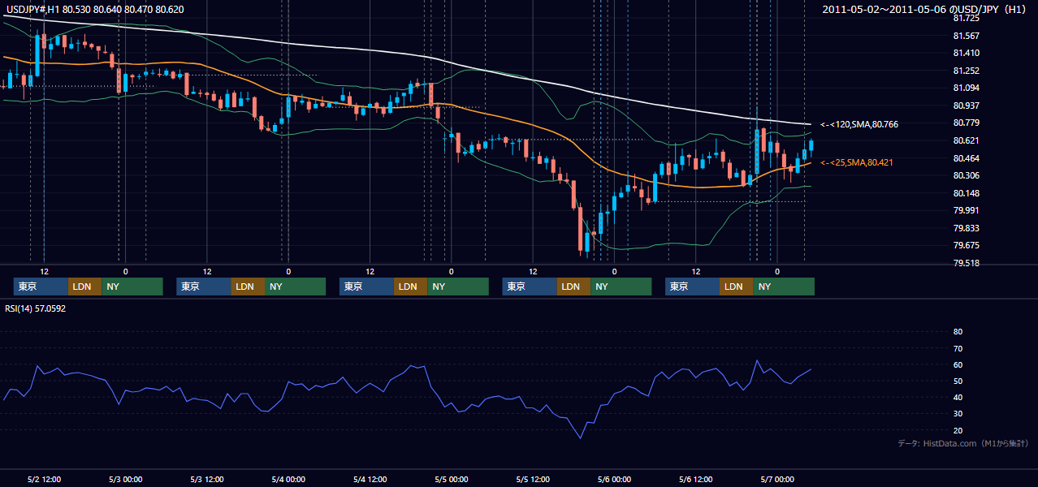Click RSI scale value 30
The image size is (1038, 487).
(958, 414)
